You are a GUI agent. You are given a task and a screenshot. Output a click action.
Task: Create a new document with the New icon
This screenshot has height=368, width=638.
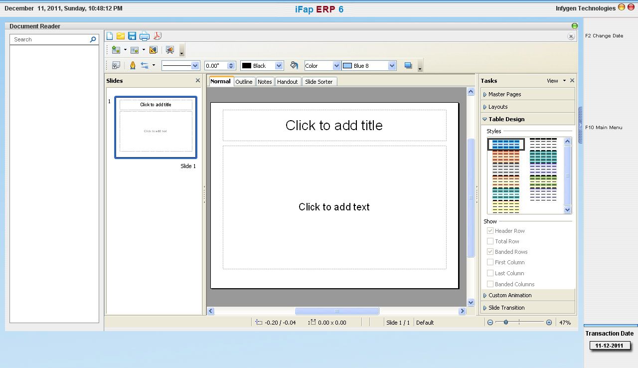point(110,36)
